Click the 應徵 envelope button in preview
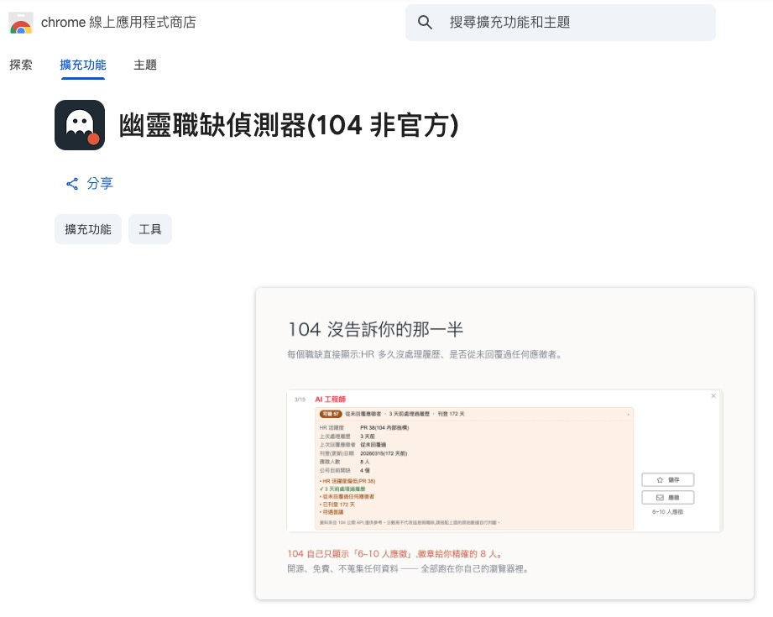The image size is (773, 617). [x=668, y=498]
